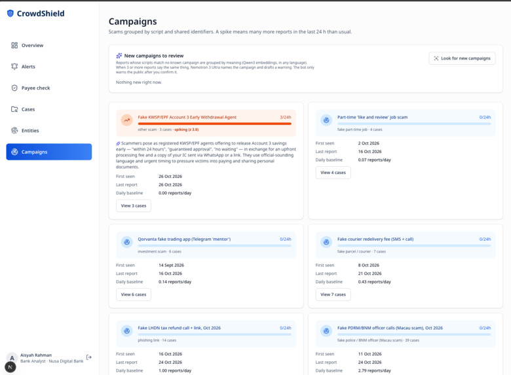Open Part-time 'like and review' job scam title
511x375 pixels.
point(372,117)
